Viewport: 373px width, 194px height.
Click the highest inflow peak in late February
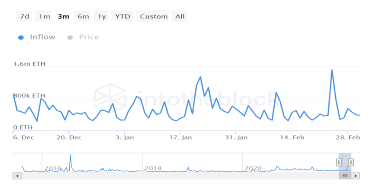[x=332, y=70]
